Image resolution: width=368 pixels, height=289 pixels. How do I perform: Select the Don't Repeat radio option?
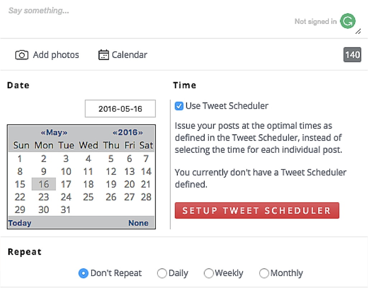(x=83, y=273)
